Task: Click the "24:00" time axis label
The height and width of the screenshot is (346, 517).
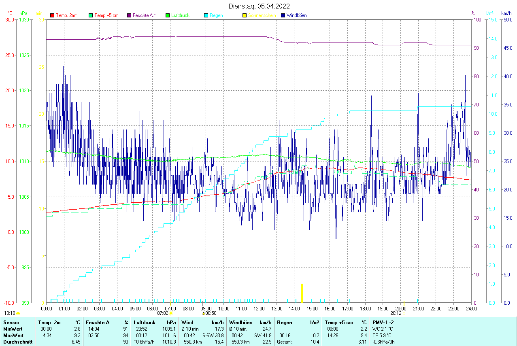Action: click(x=471, y=309)
